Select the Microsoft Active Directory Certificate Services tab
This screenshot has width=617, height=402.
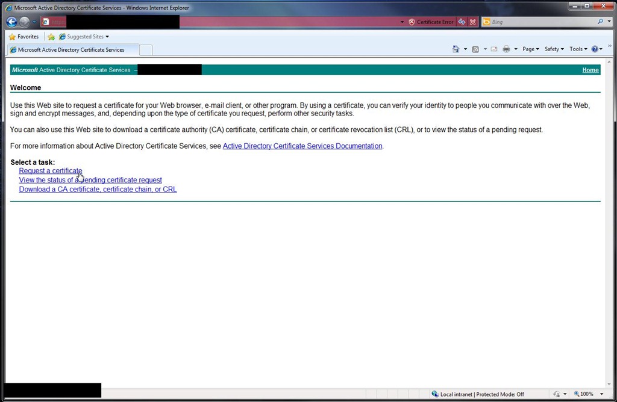tap(71, 50)
